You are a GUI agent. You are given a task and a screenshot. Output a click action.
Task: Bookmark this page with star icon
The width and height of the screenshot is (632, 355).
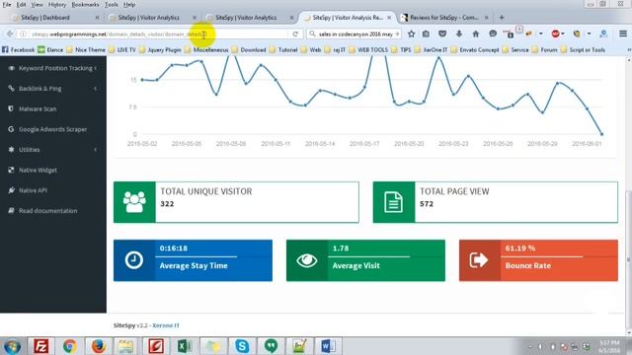pyautogui.click(x=411, y=34)
